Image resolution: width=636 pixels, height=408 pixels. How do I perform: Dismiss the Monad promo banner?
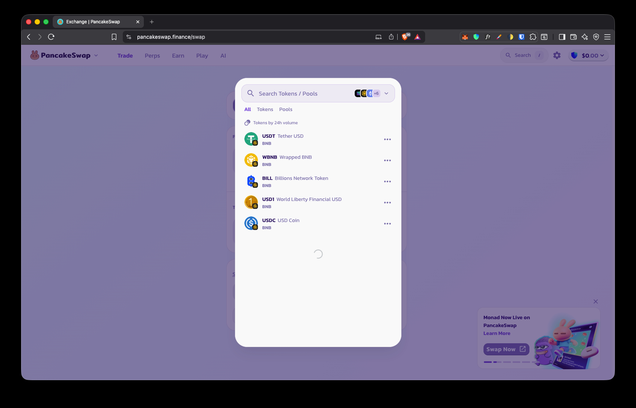pyautogui.click(x=596, y=301)
